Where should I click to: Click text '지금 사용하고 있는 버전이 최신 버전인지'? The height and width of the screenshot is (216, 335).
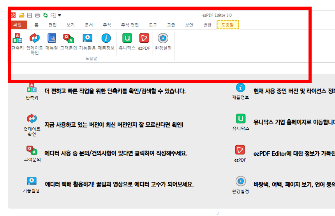(91, 125)
